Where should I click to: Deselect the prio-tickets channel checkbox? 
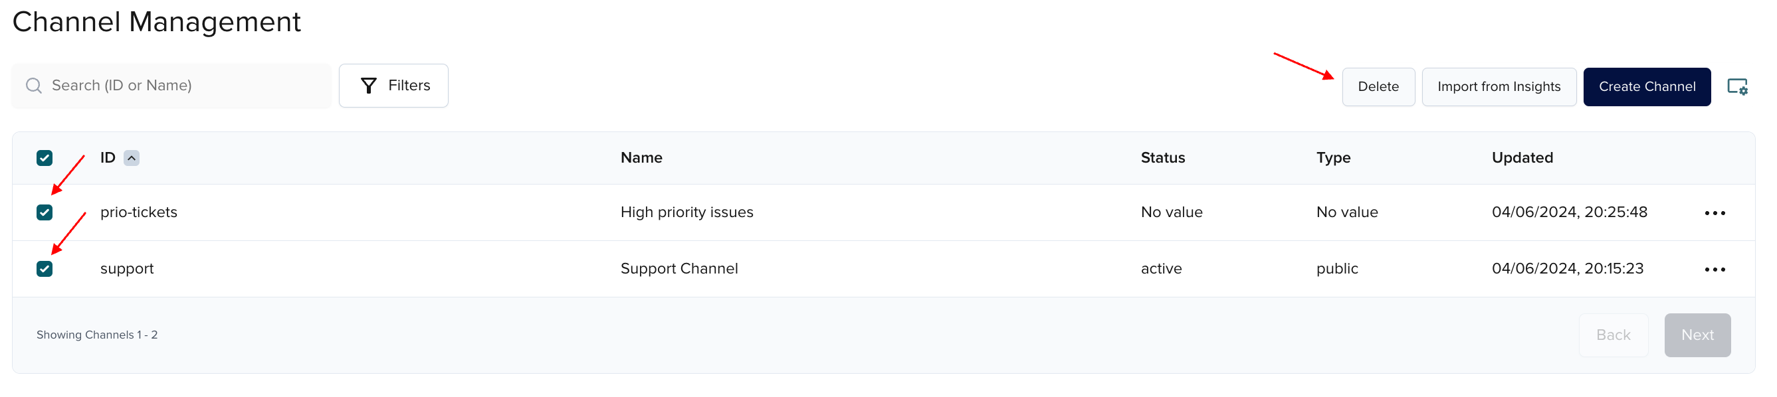click(x=44, y=212)
